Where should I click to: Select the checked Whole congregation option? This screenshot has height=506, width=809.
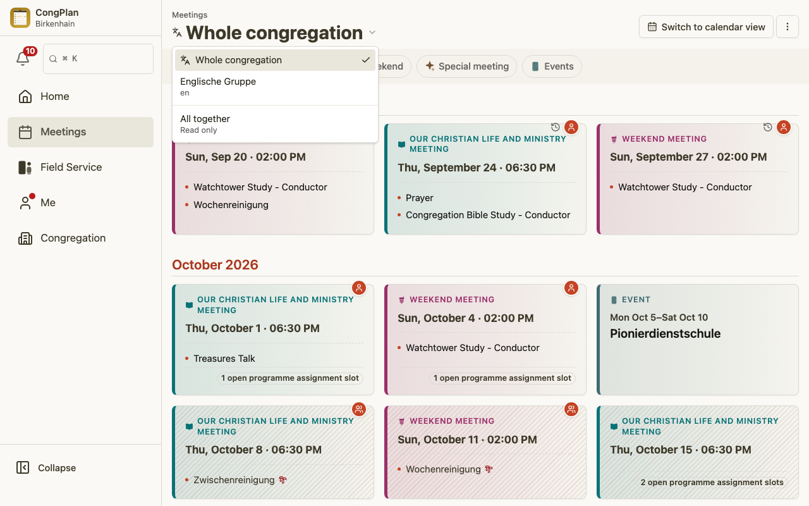pyautogui.click(x=275, y=60)
